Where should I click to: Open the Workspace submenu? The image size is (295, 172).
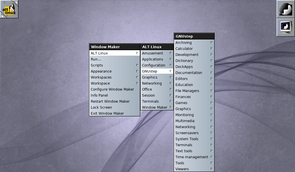click(115, 83)
